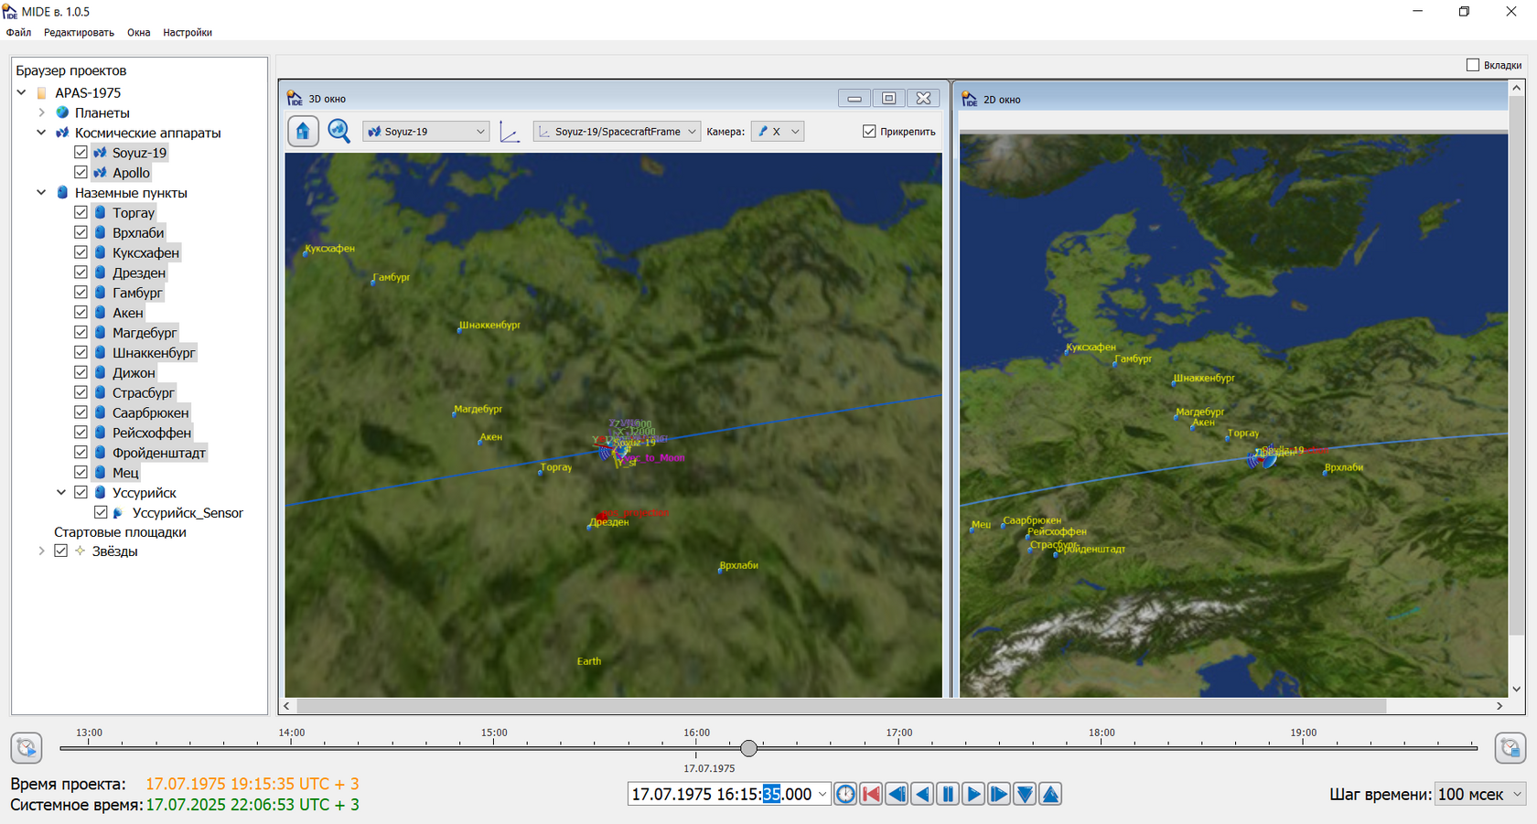The height and width of the screenshot is (824, 1537).
Task: Open the Настройки menu
Action: coord(188,32)
